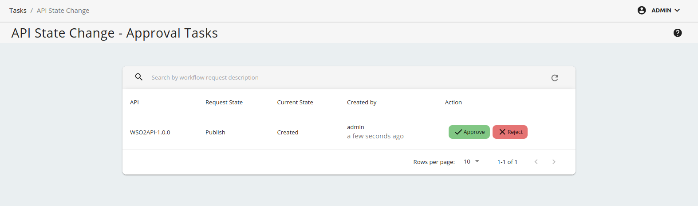Go to next page arrow
Viewport: 698px width, 206px height.
(x=554, y=162)
